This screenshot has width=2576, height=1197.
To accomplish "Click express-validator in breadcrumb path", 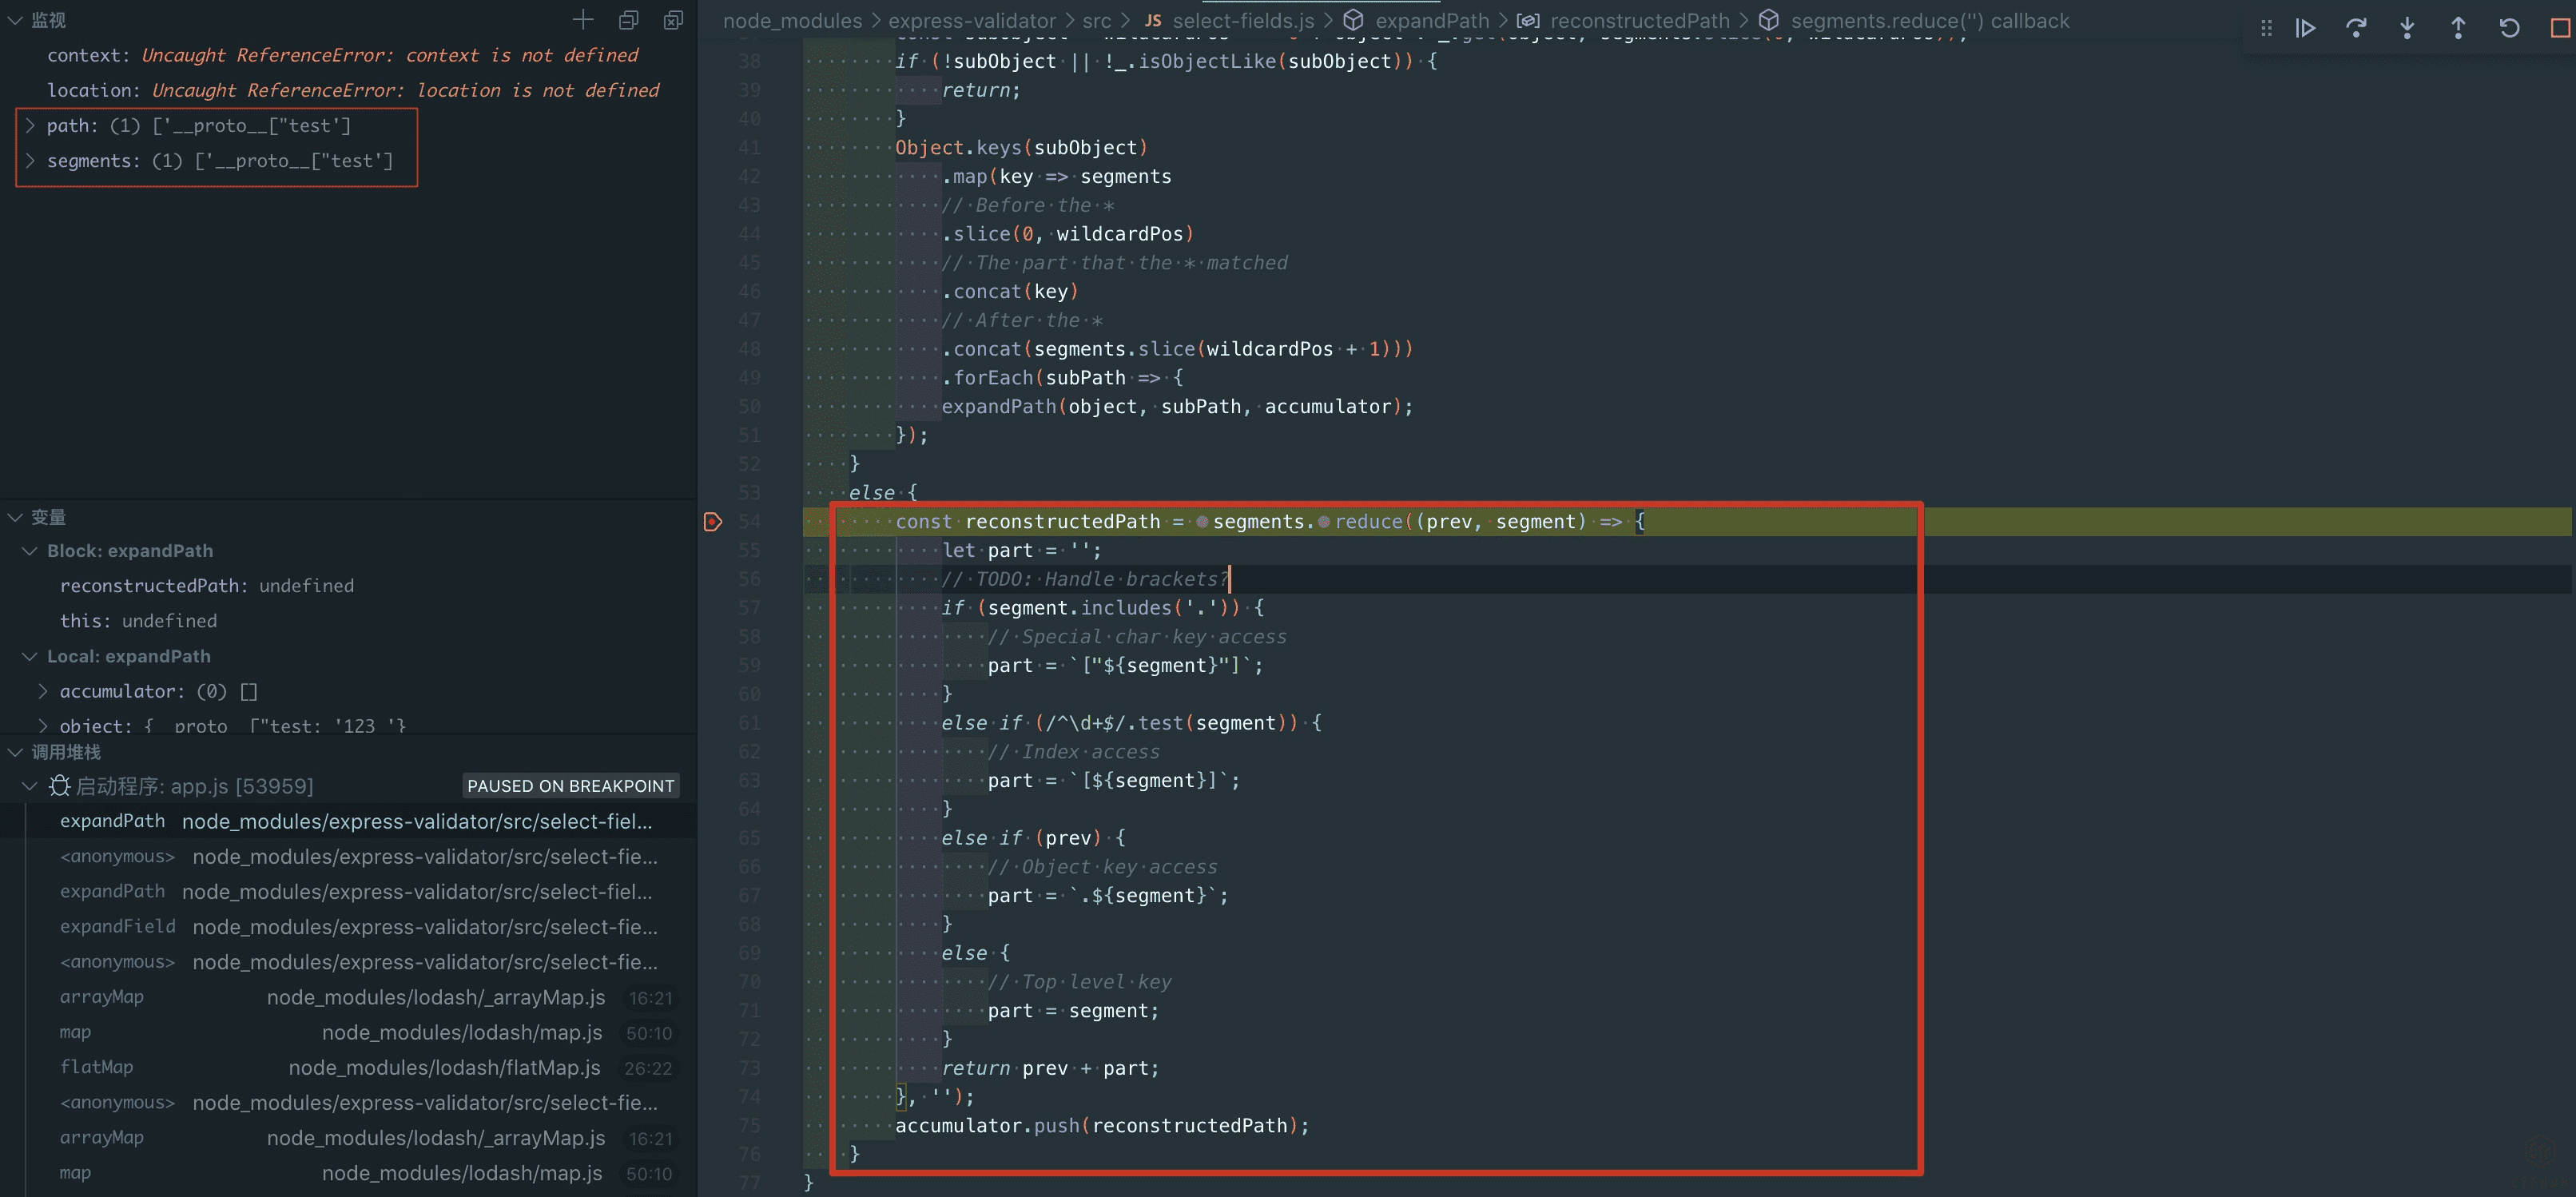I will [x=971, y=21].
